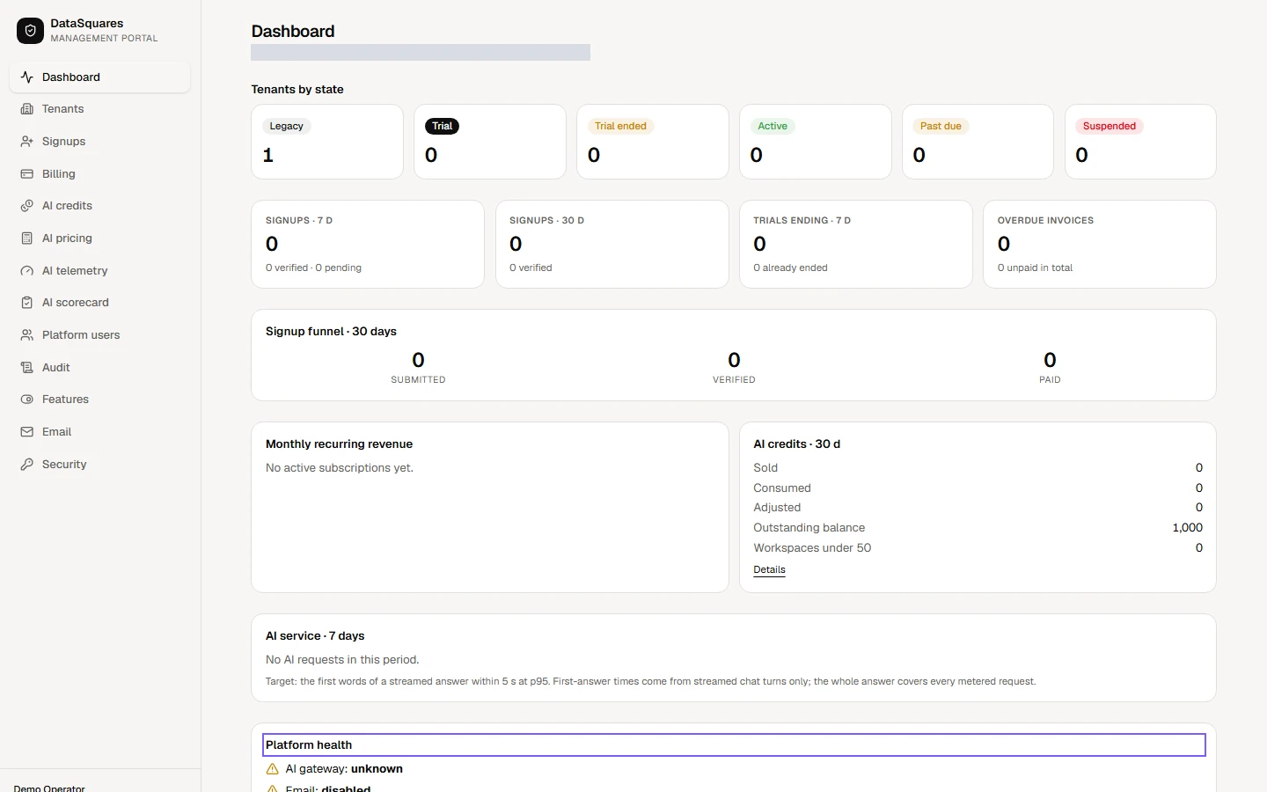
Task: Open Dashboard via its pulse icon
Action: click(x=27, y=77)
